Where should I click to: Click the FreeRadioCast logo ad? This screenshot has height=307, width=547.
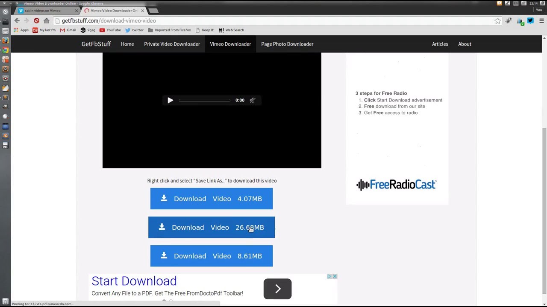(x=397, y=184)
